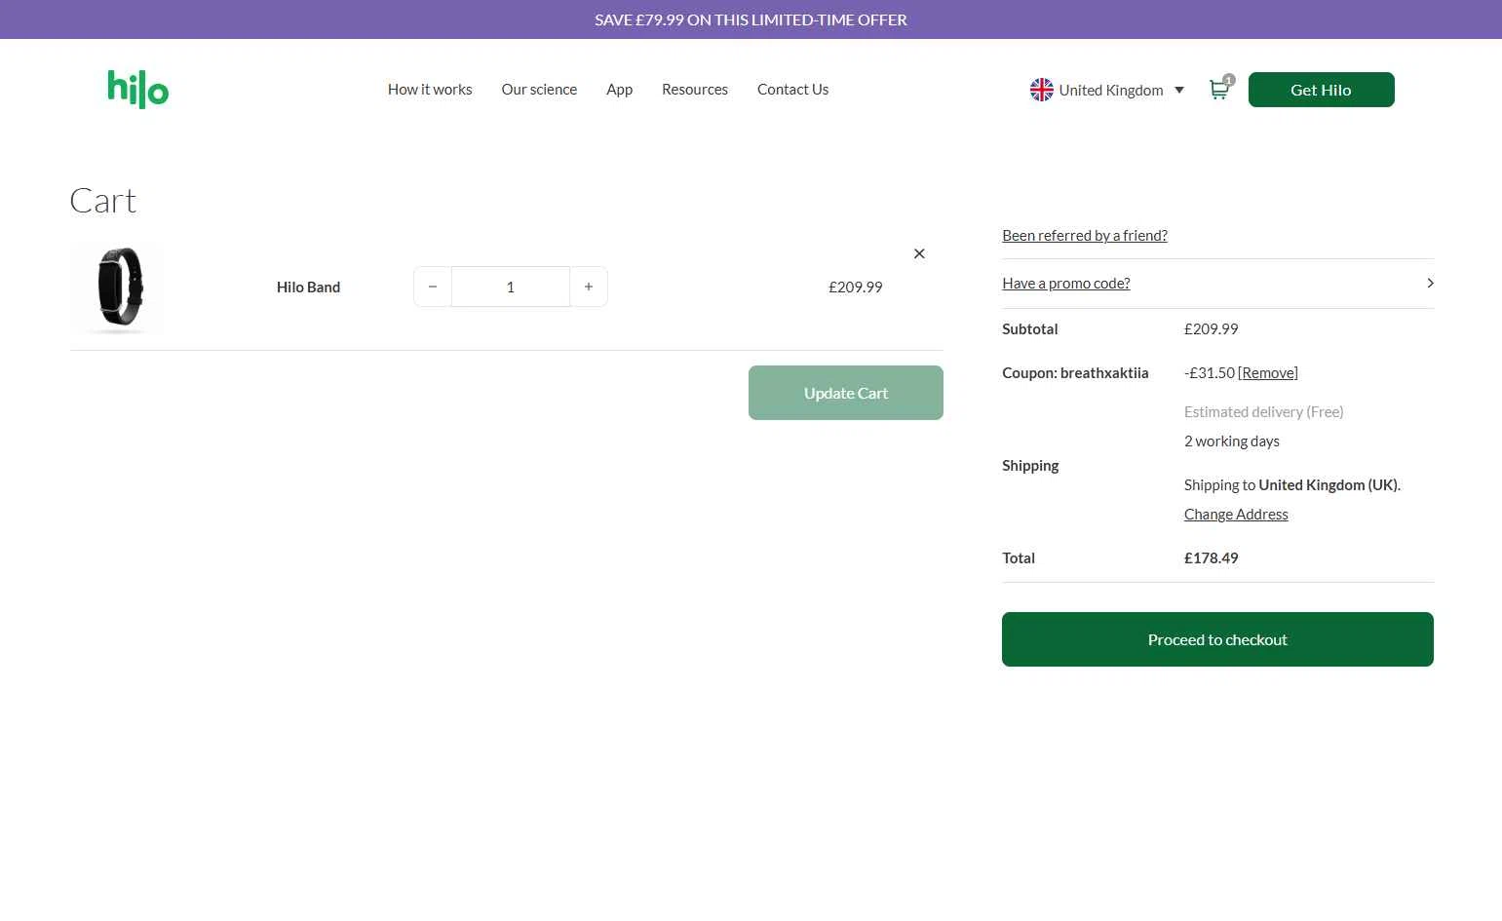Click the hilo logo

tap(137, 89)
